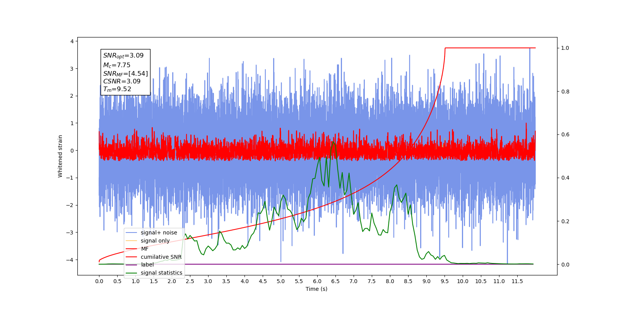Click the x-axis tick label 11.5
This screenshot has width=619, height=309.
tap(517, 281)
